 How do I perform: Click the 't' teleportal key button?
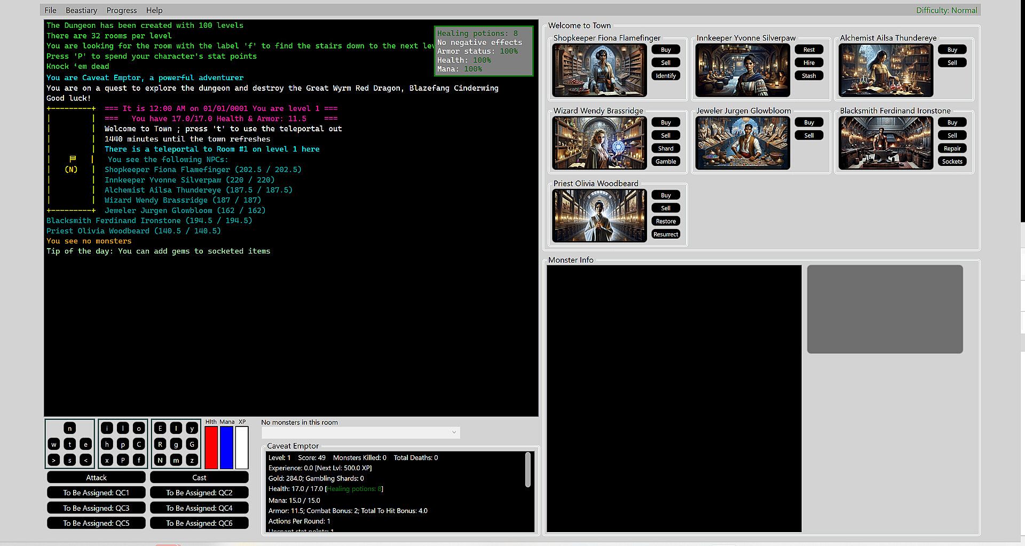[69, 444]
